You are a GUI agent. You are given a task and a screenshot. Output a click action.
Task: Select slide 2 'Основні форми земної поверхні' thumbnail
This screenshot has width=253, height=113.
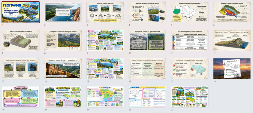click(x=63, y=12)
